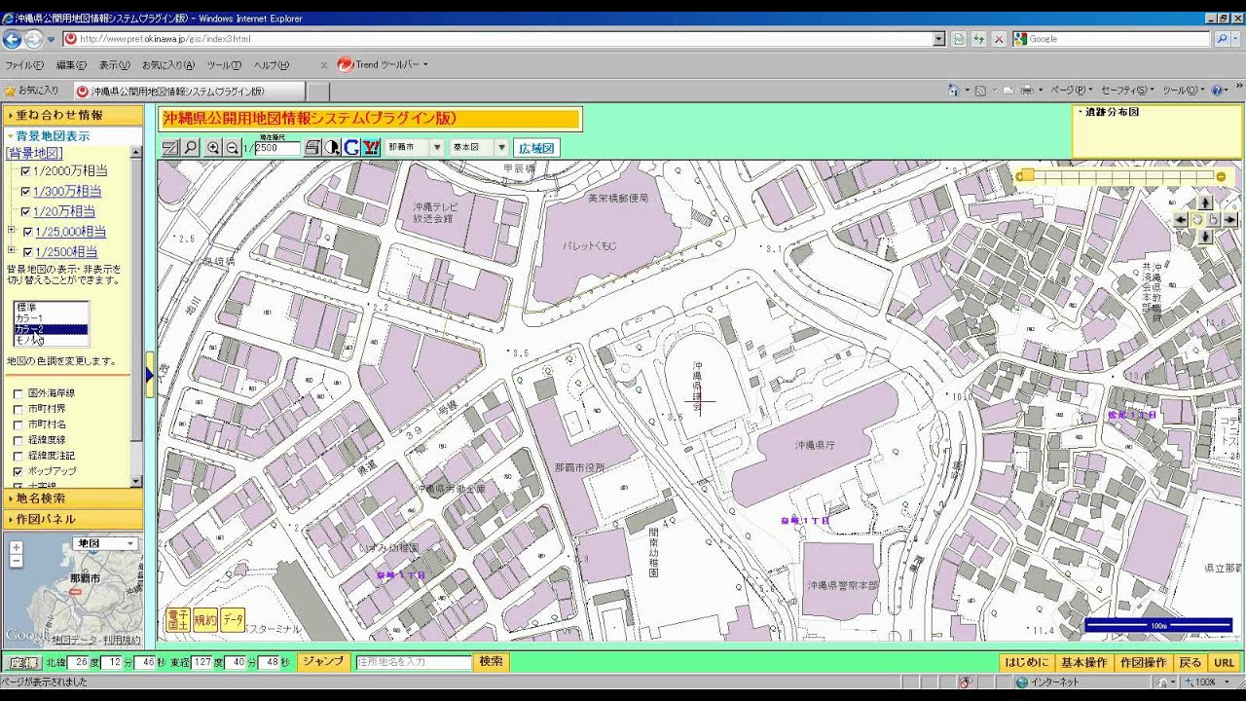The width and height of the screenshot is (1246, 701).
Task: Pan map up with the up arrow
Action: coord(1205,203)
